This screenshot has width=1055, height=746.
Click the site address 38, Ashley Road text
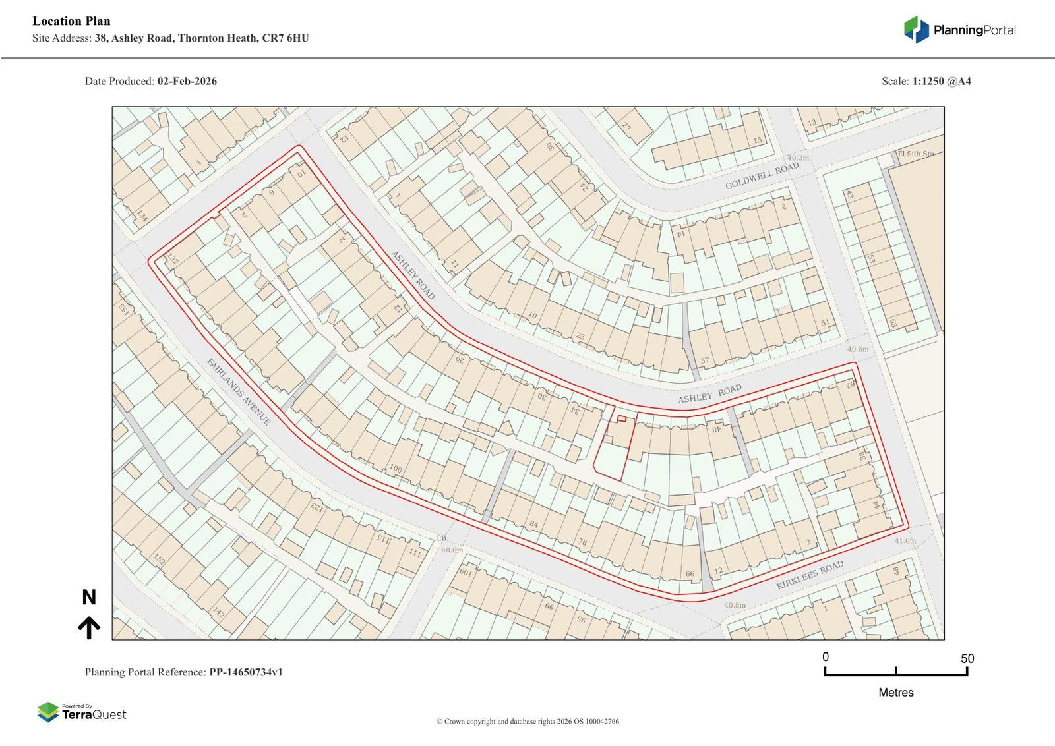201,38
